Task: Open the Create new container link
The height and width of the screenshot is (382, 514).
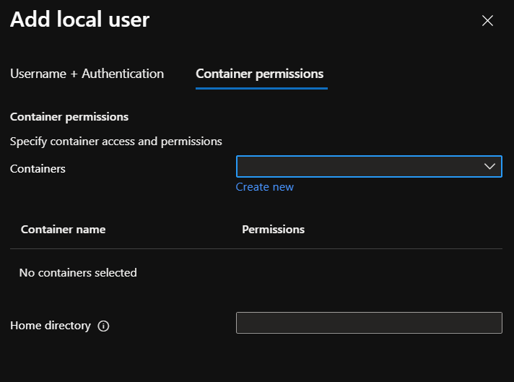Action: coord(264,187)
